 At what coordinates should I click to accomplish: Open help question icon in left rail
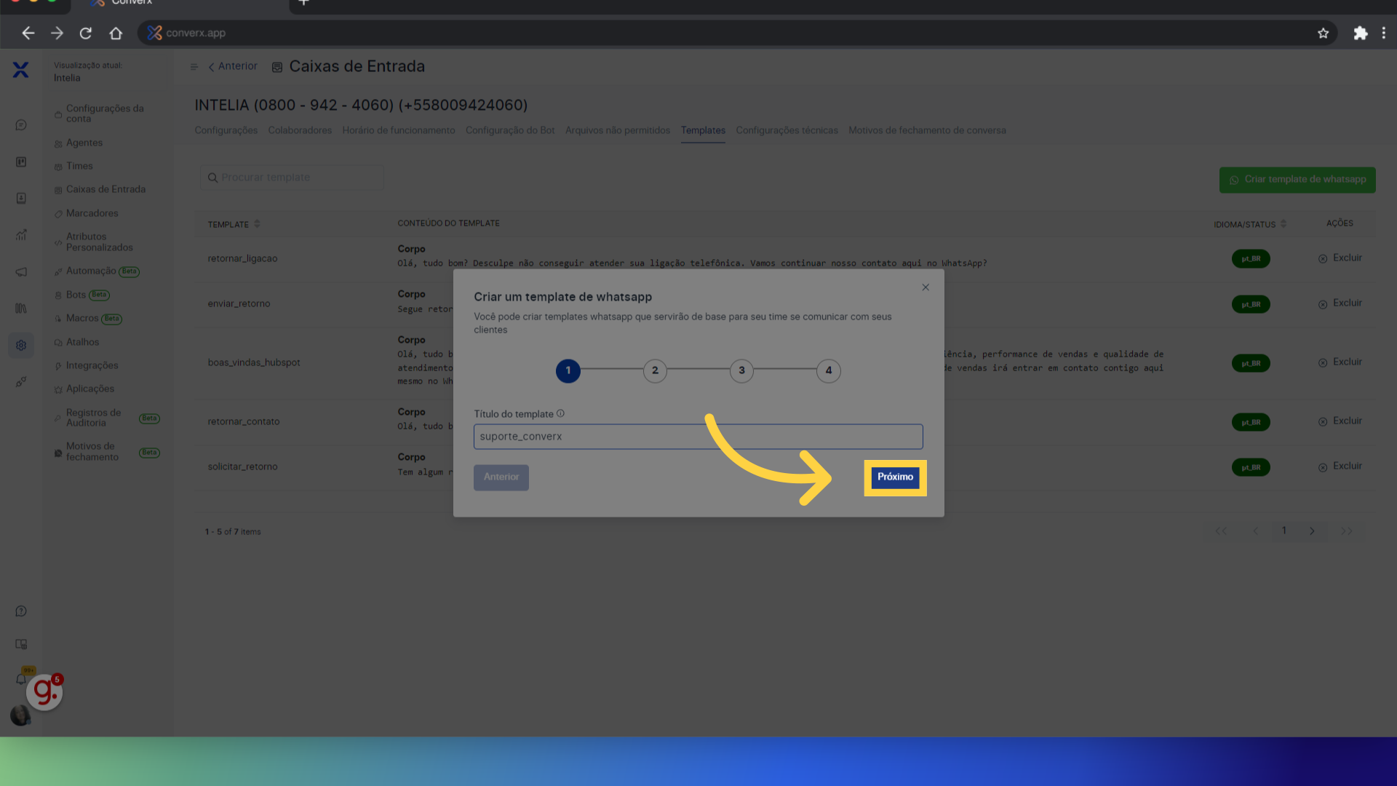(x=21, y=611)
